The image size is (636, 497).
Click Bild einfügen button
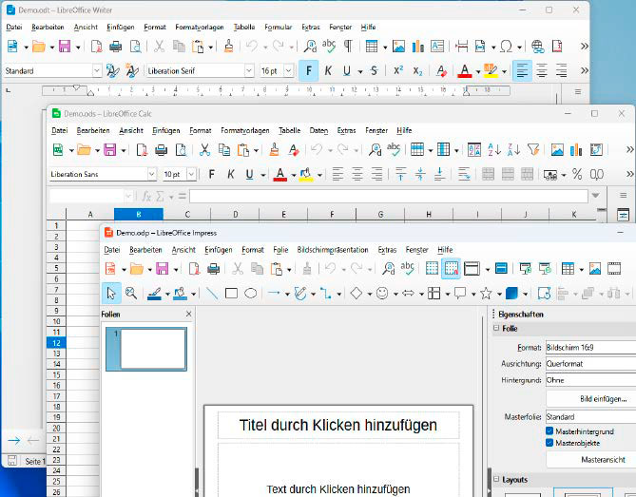(590, 399)
